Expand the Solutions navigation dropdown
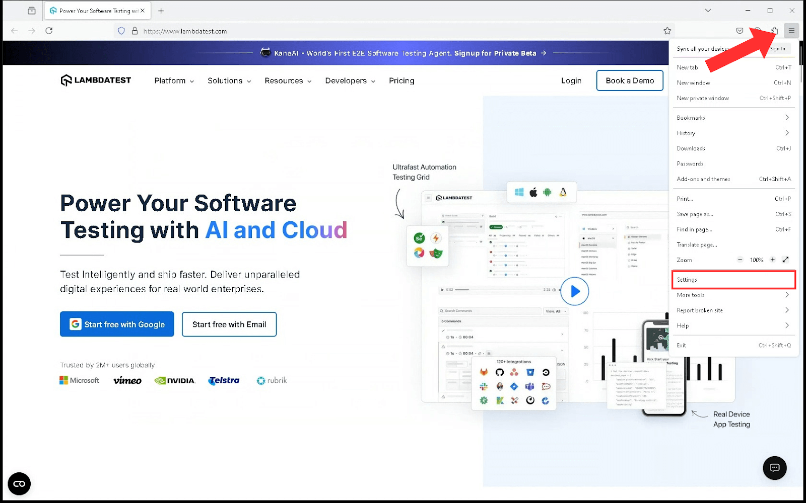Viewport: 806px width, 503px height. click(229, 80)
